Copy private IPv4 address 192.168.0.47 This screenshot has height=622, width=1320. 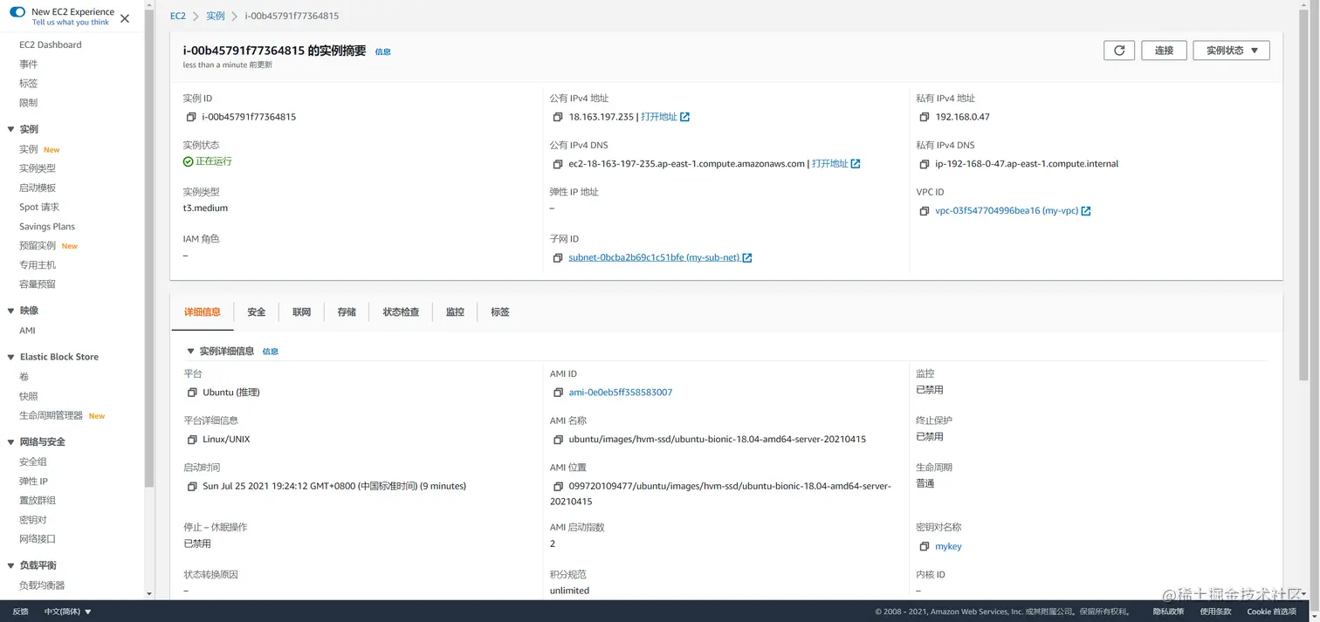(925, 117)
